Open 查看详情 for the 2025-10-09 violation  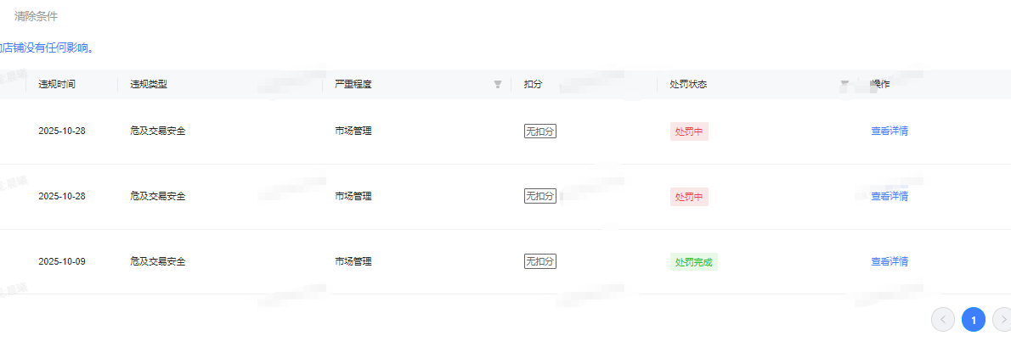(890, 262)
